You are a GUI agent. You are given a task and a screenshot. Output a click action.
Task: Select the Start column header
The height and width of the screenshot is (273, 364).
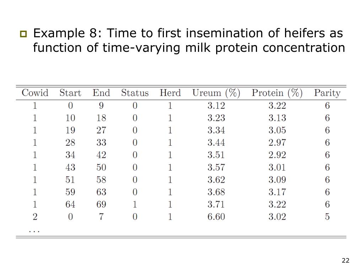70,93
